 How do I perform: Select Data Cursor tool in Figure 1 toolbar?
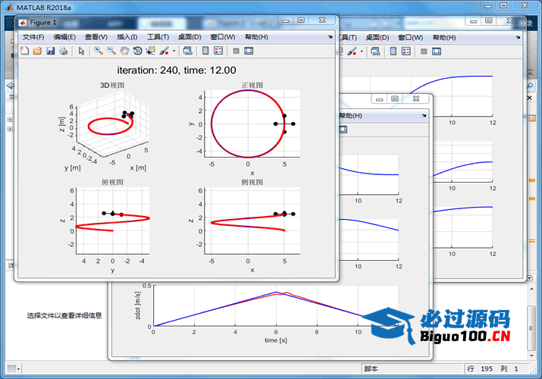(150, 51)
